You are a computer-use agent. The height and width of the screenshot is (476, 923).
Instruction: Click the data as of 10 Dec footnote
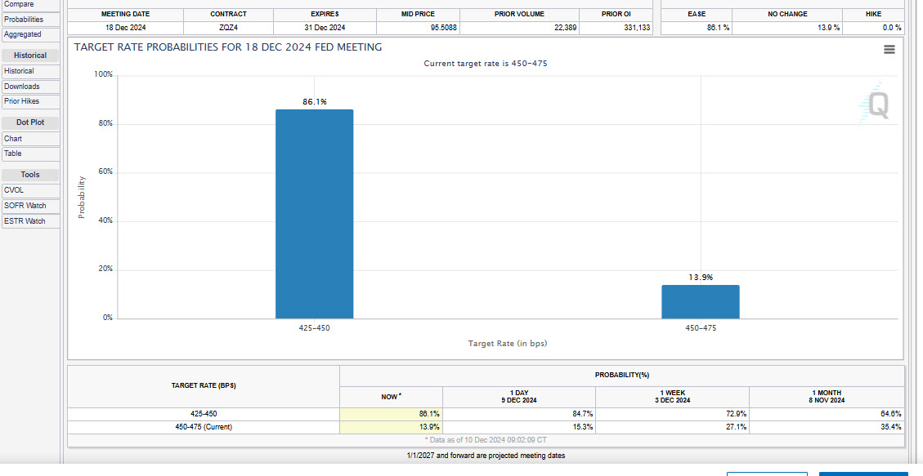(x=486, y=439)
